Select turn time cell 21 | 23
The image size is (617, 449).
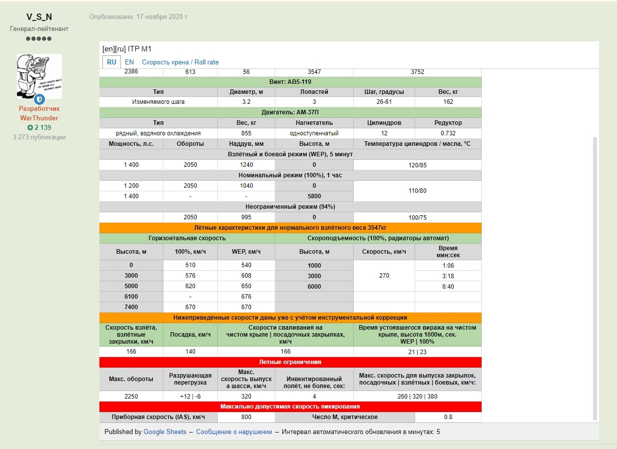(x=417, y=352)
